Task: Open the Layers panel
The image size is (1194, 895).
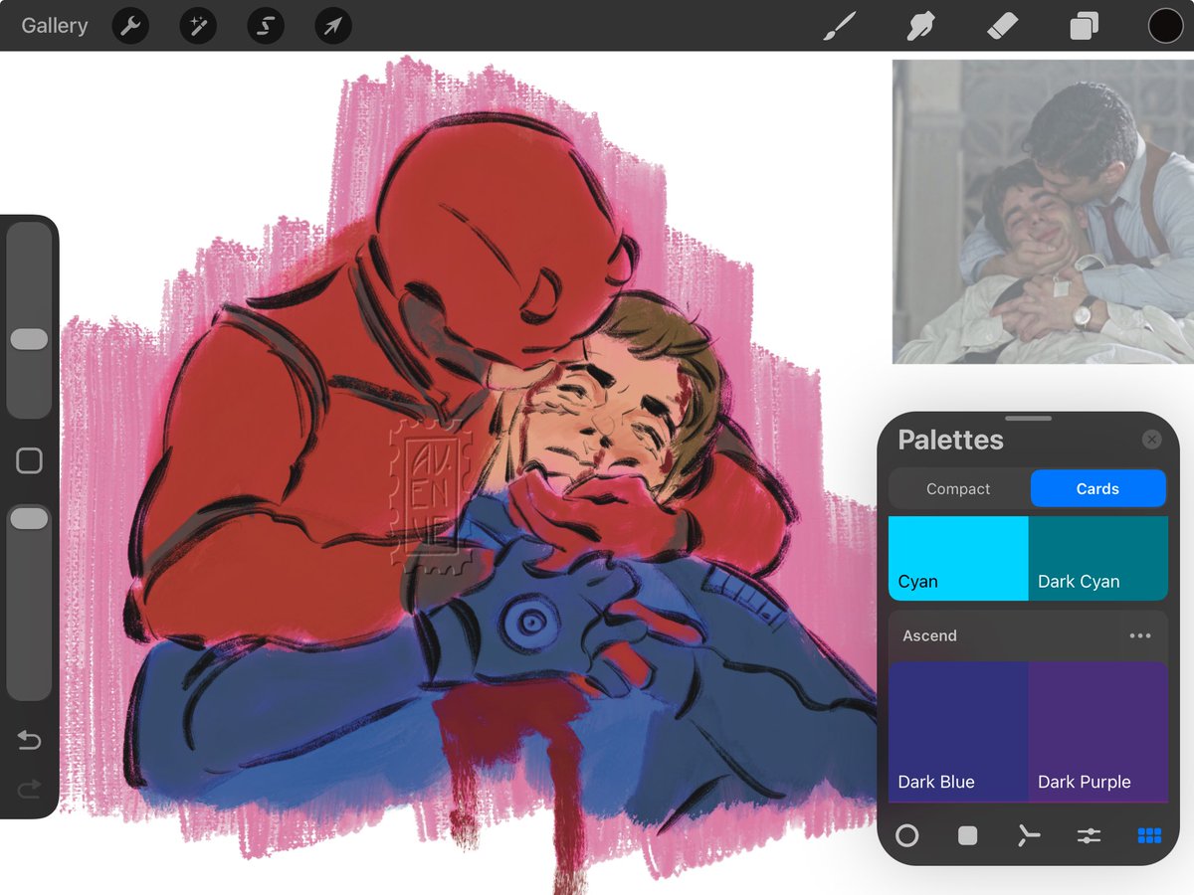Action: (x=1084, y=26)
